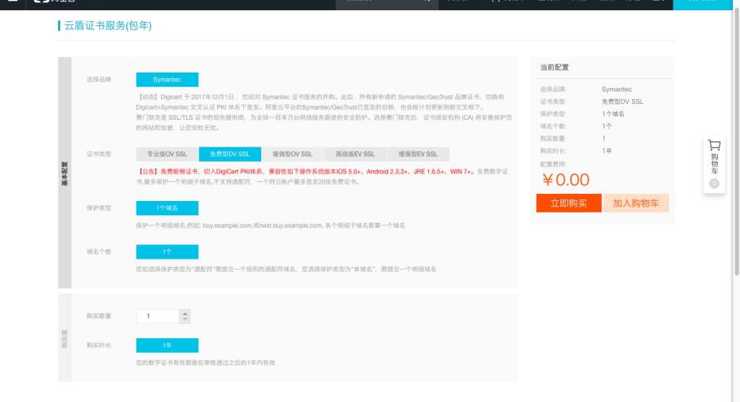
Task: Decrease purchase quantity with down arrow
Action: point(185,319)
